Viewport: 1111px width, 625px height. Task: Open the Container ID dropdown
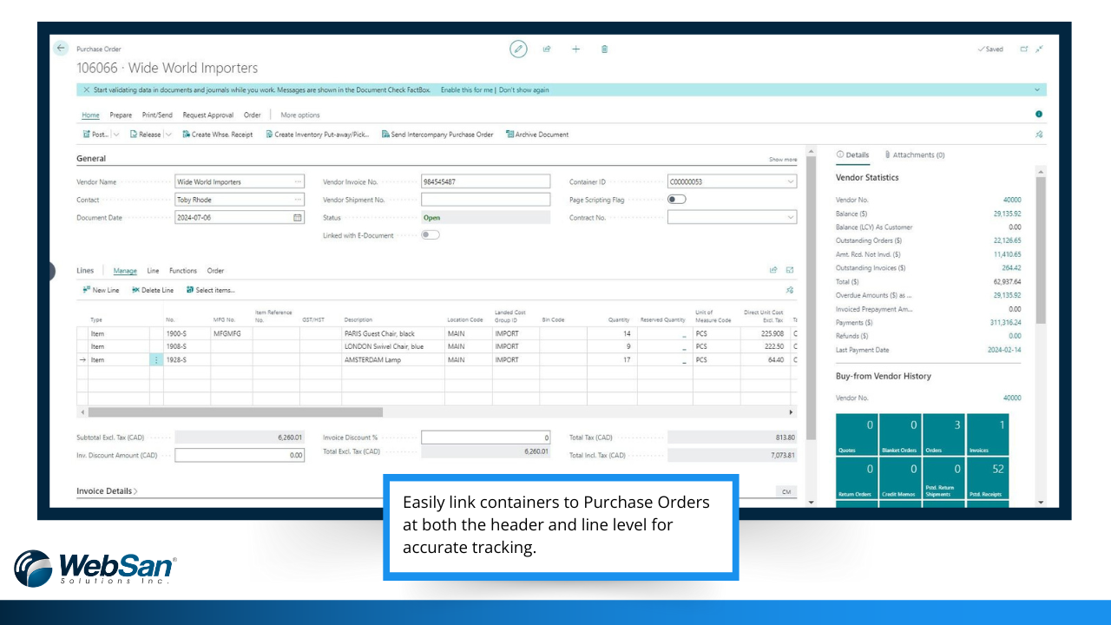790,182
